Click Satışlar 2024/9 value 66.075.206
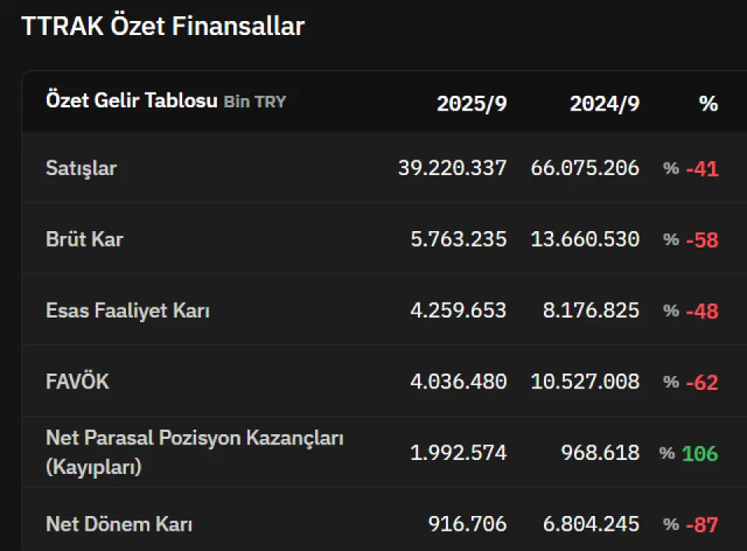Screen dimensions: 747x551 (x=585, y=167)
